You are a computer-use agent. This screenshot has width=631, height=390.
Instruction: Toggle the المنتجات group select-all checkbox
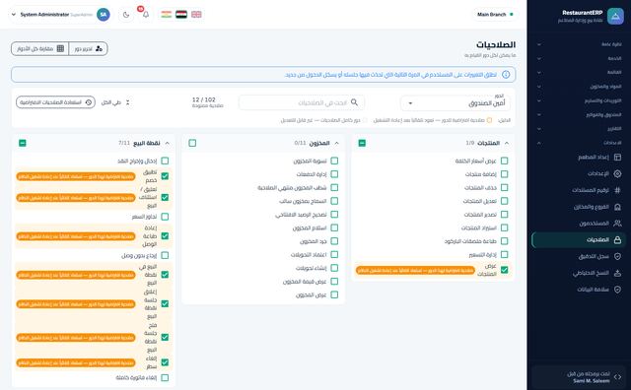(362, 143)
